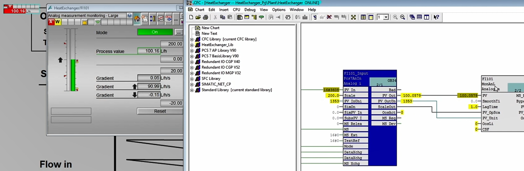Expand Redundant IO CGP V40 node
524x171 pixels.
pos(192,62)
